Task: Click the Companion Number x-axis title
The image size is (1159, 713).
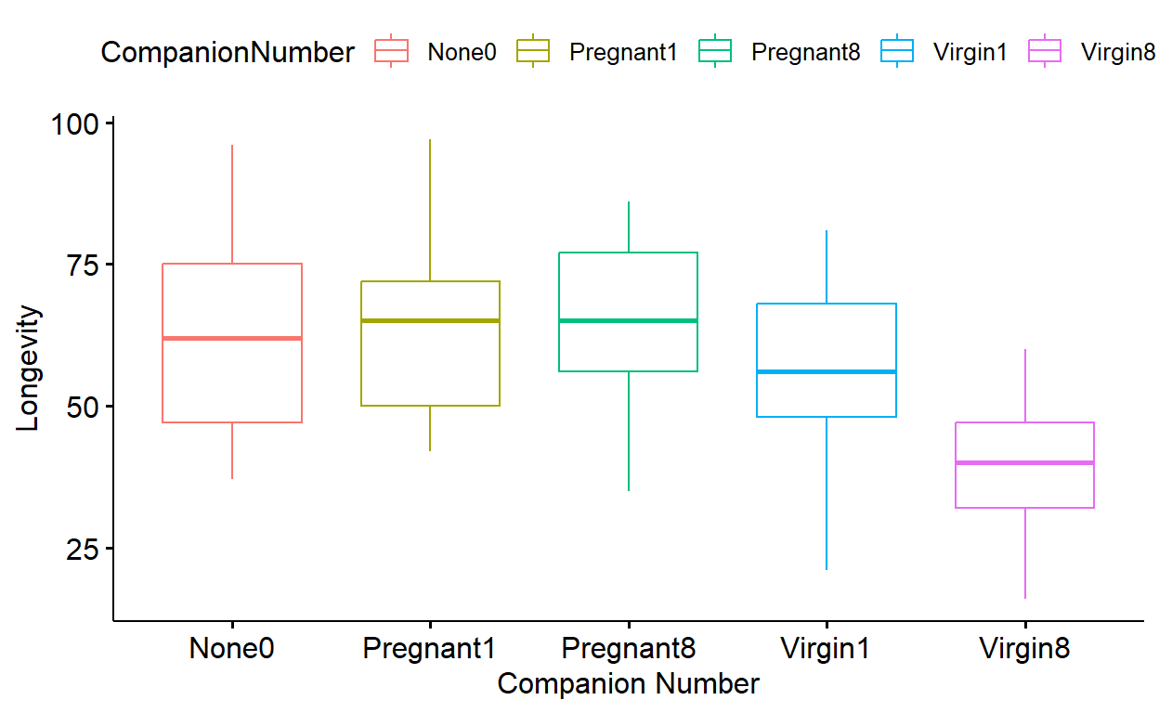Action: tap(628, 684)
